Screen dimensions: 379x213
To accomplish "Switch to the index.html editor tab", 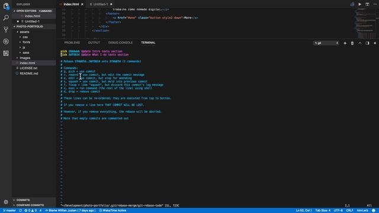I will (71, 4).
